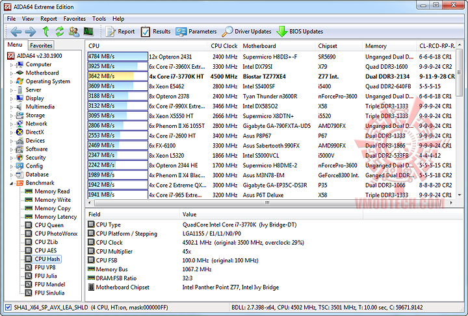Click the results vertical scrollbar down arrow

460,195
